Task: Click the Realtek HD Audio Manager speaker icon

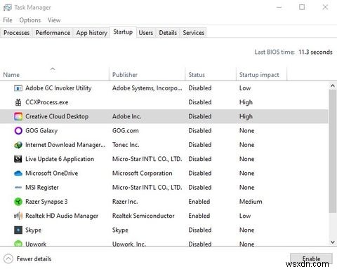Action: 18,216
